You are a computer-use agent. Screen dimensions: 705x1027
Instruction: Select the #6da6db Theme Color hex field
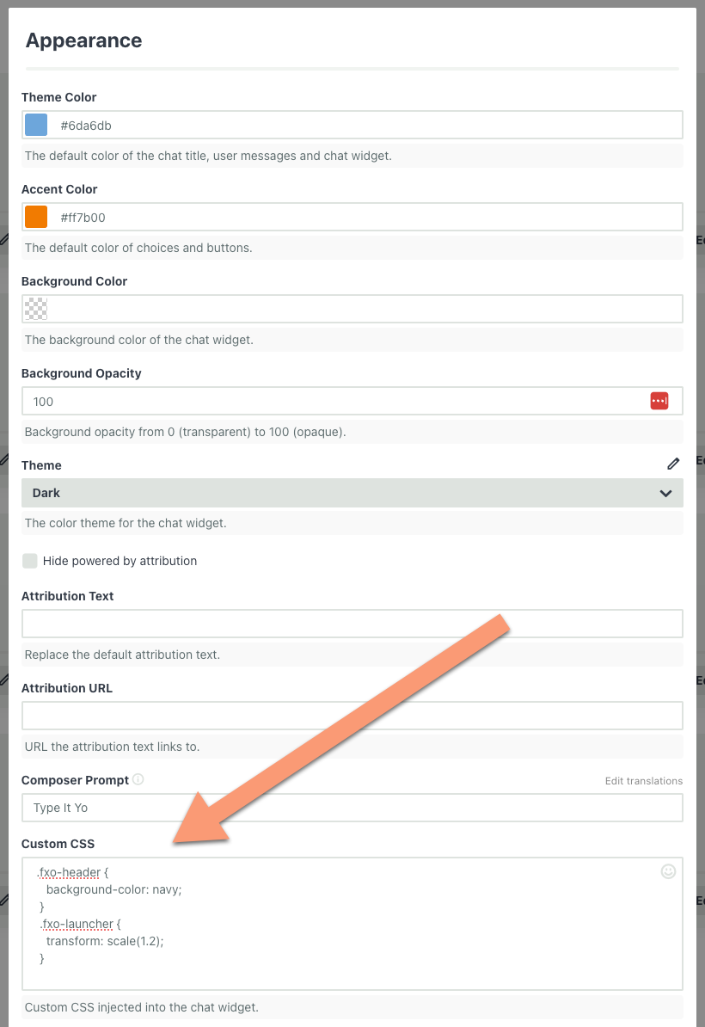pyautogui.click(x=258, y=124)
